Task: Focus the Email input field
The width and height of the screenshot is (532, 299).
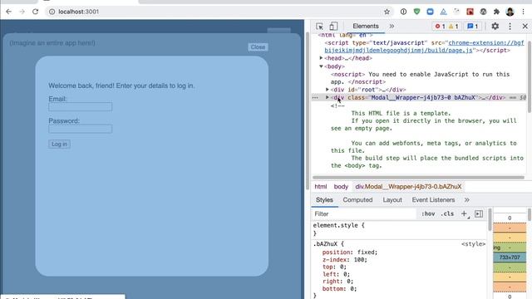Action: [81, 107]
